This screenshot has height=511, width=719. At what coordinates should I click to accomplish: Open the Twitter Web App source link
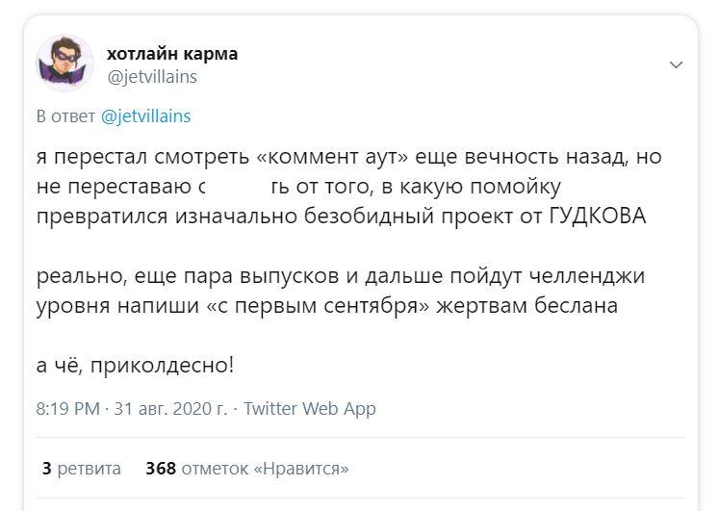[309, 408]
